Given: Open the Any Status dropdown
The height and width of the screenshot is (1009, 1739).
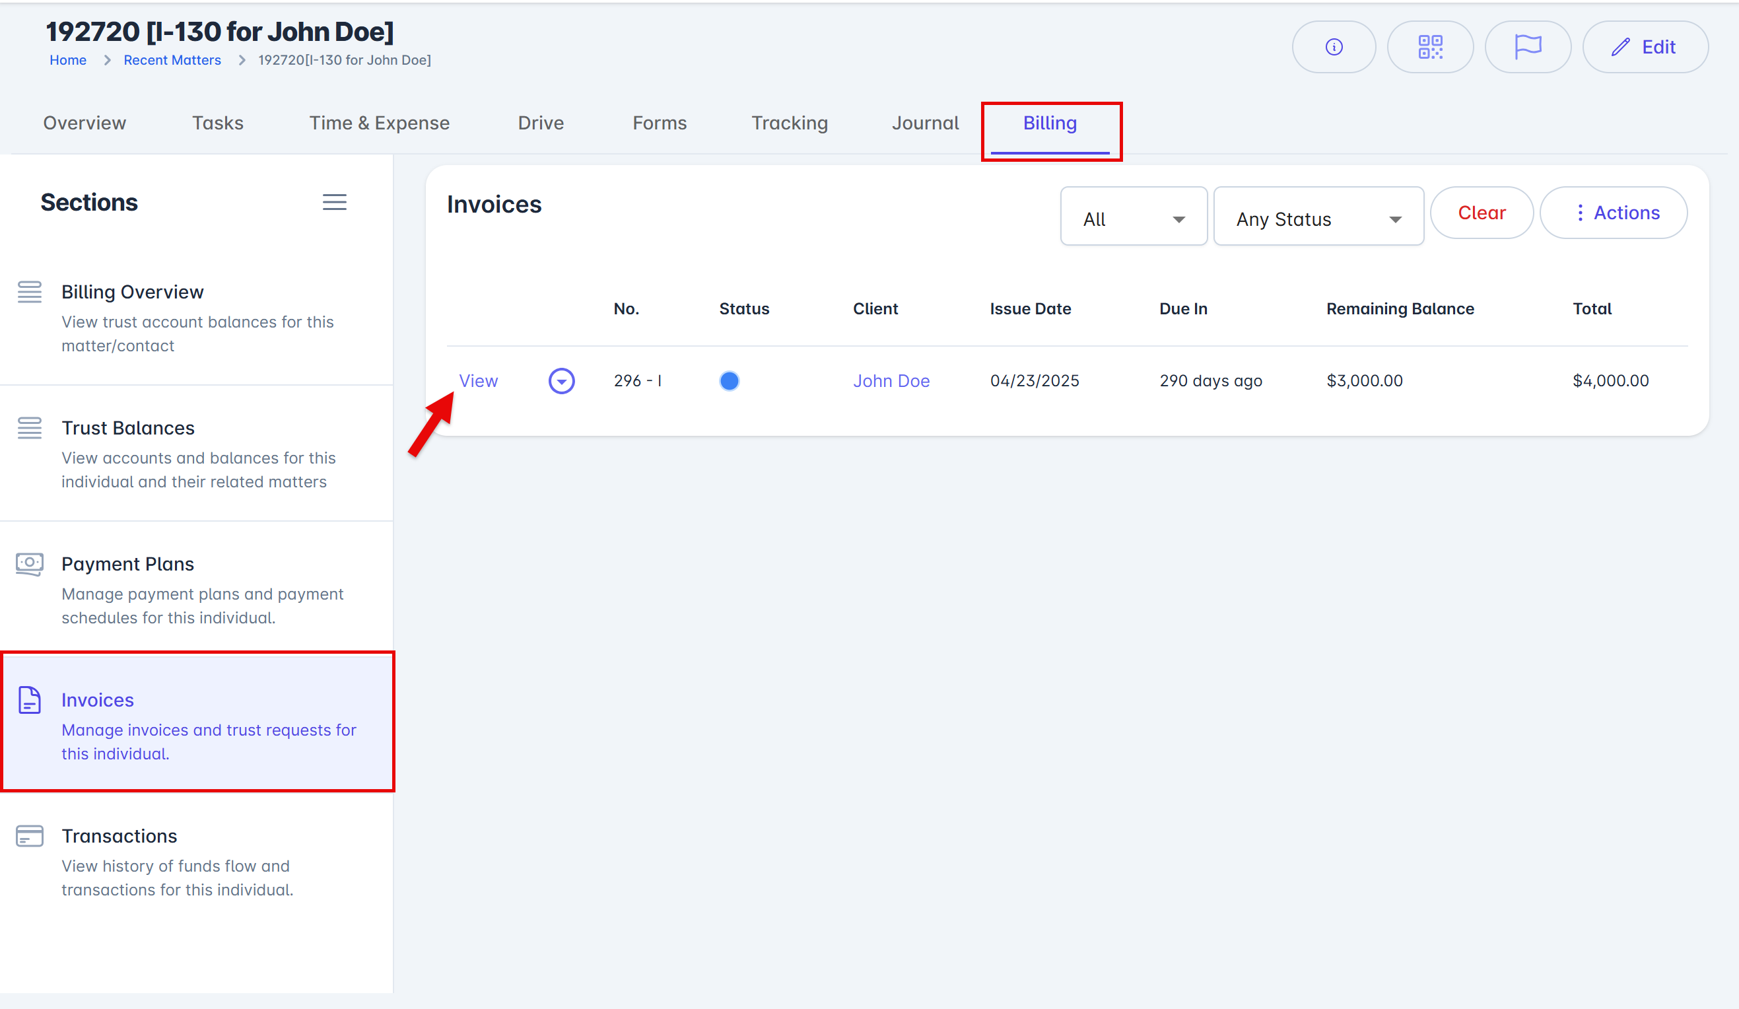Looking at the screenshot, I should tap(1318, 219).
